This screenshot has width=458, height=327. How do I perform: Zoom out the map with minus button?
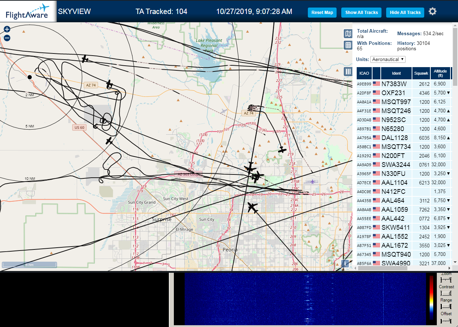pos(7,38)
